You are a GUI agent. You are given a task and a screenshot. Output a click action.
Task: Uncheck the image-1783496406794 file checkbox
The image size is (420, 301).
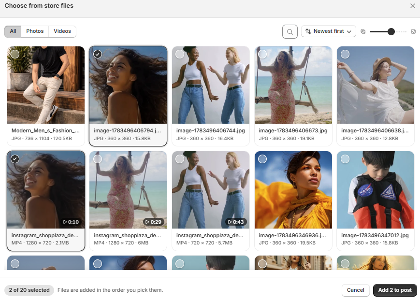(98, 54)
